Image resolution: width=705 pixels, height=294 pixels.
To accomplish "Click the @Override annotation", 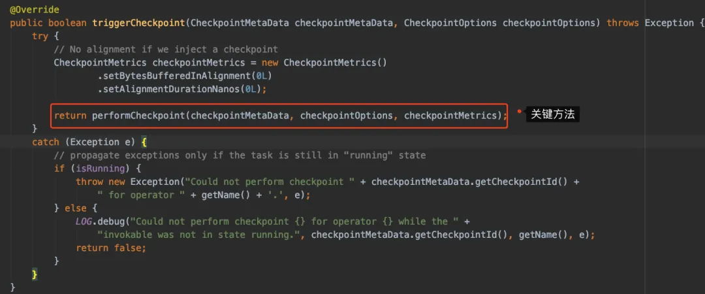I will point(34,9).
